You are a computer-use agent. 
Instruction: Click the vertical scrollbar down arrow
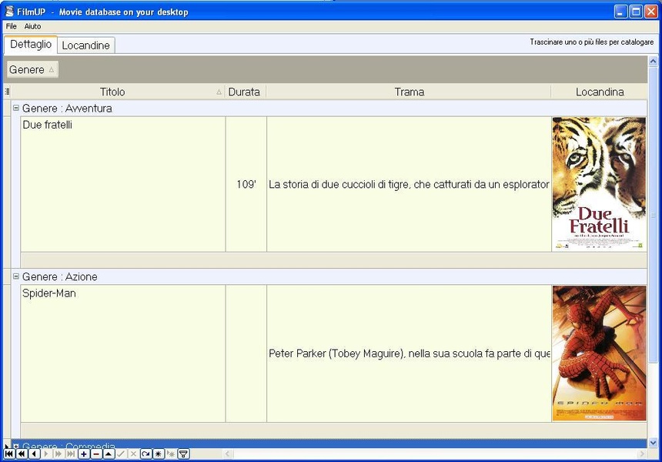(653, 443)
